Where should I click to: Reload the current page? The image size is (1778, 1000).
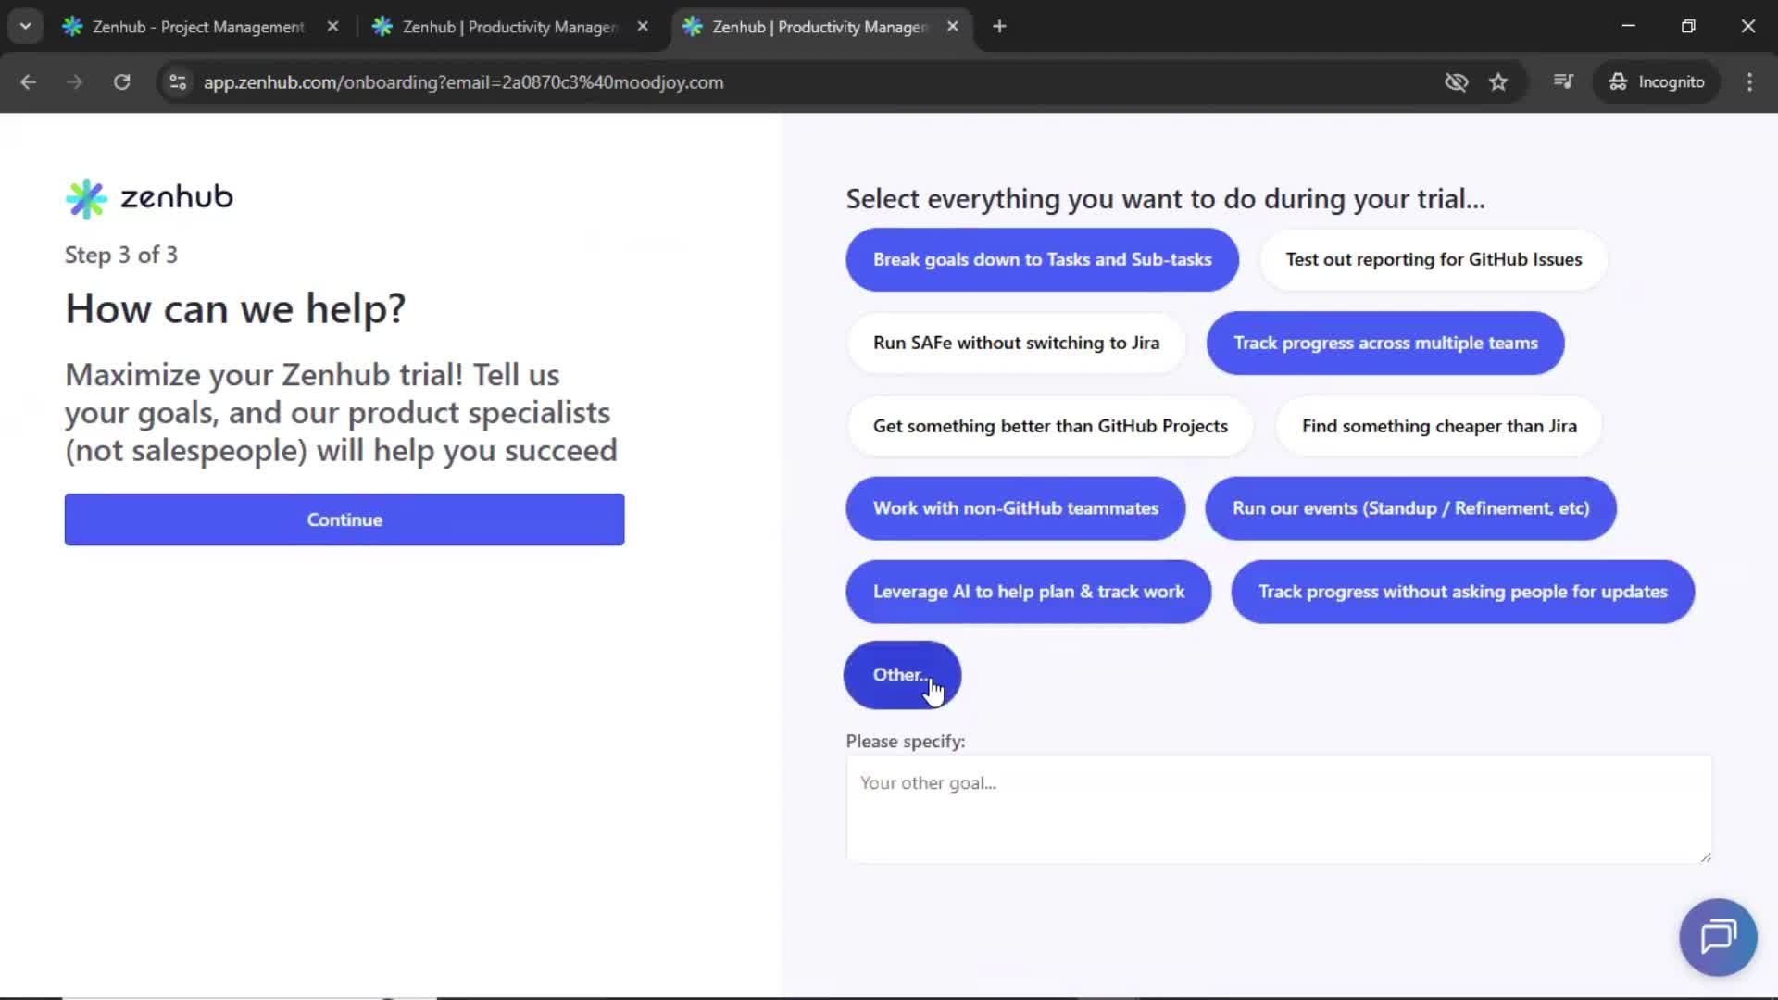[121, 81]
